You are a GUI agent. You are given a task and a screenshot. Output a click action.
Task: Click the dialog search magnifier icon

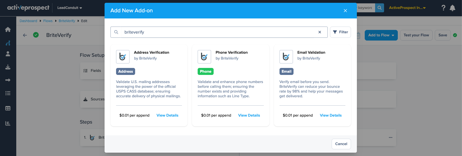coord(116,32)
